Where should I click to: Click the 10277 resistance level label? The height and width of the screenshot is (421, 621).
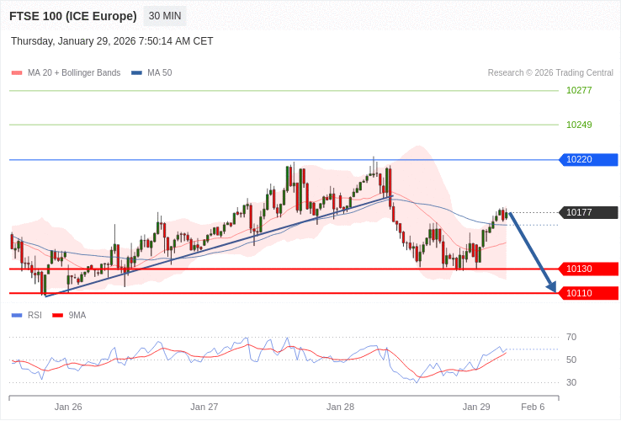click(x=579, y=90)
